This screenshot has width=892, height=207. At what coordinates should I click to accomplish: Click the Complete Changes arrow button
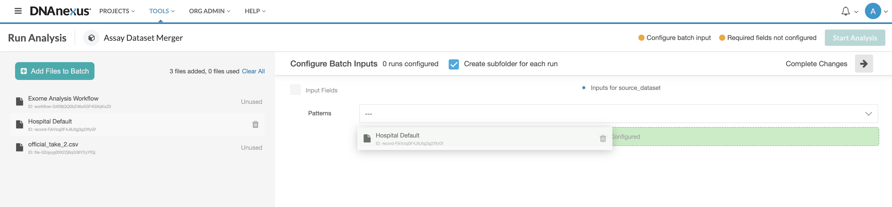click(864, 64)
